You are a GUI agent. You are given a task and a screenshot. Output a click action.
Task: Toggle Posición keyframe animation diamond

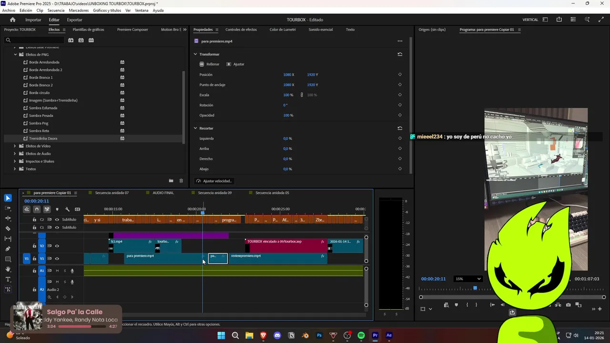(400, 74)
